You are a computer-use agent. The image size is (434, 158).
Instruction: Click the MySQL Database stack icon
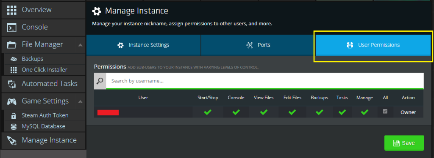13,127
